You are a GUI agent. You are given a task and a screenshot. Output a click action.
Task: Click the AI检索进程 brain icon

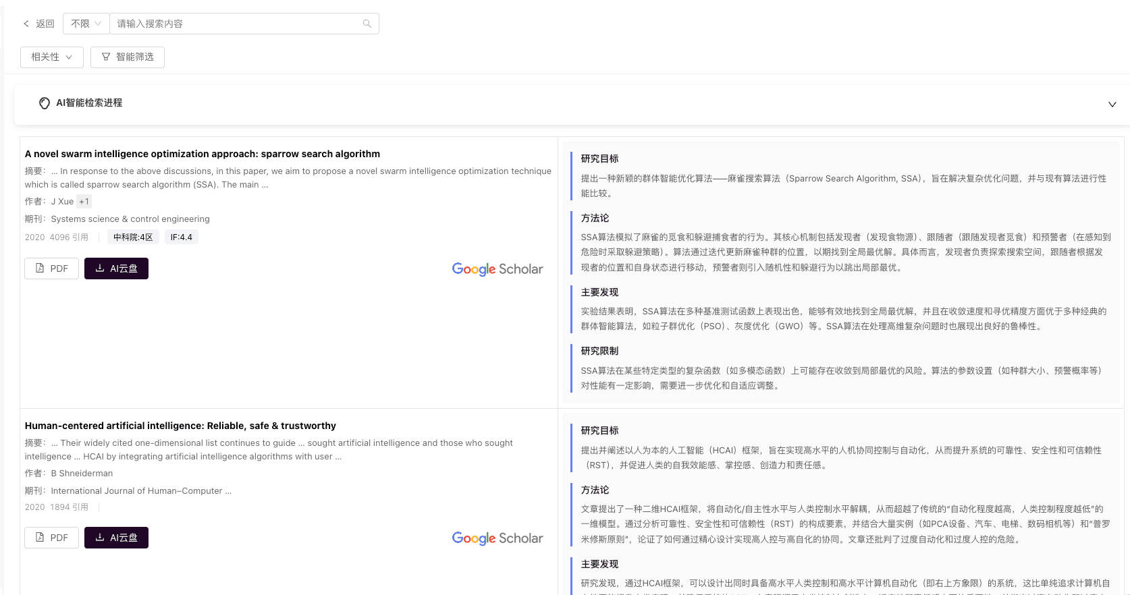[45, 103]
